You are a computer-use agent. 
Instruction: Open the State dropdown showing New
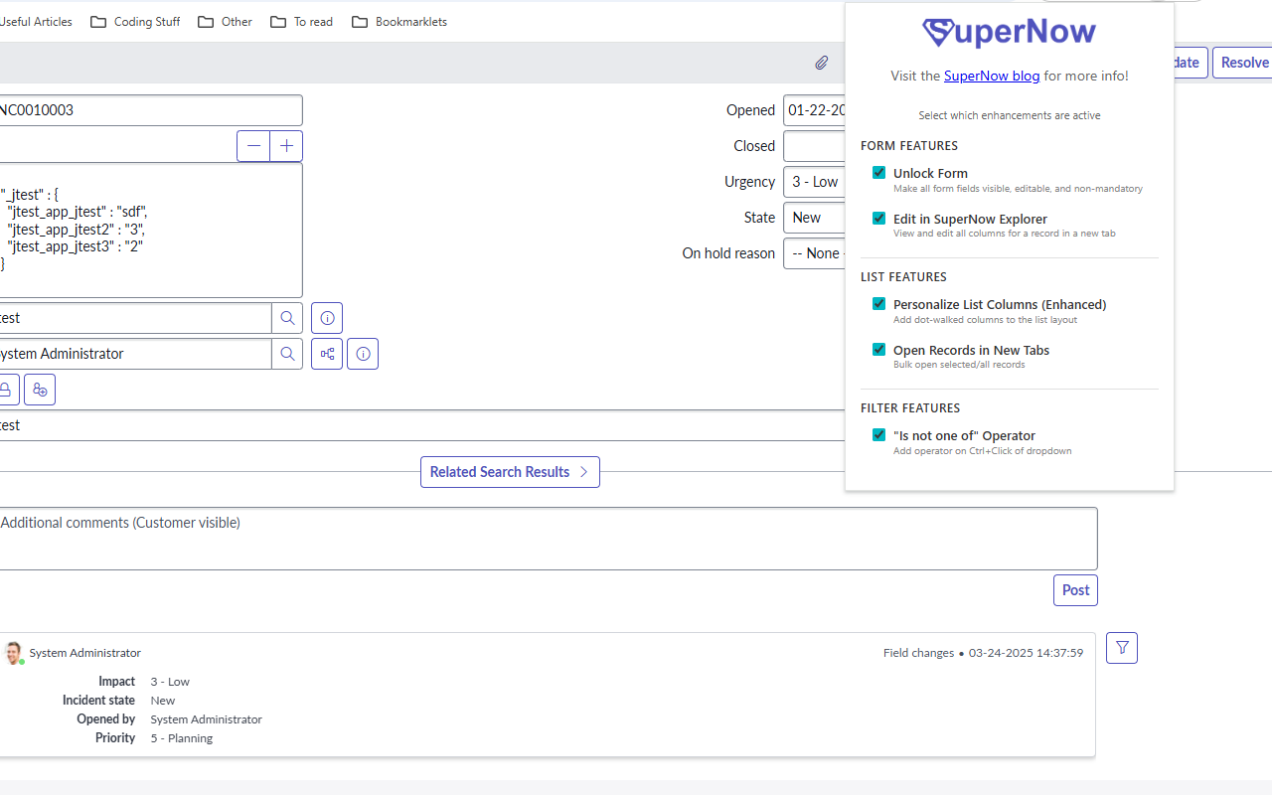(814, 218)
